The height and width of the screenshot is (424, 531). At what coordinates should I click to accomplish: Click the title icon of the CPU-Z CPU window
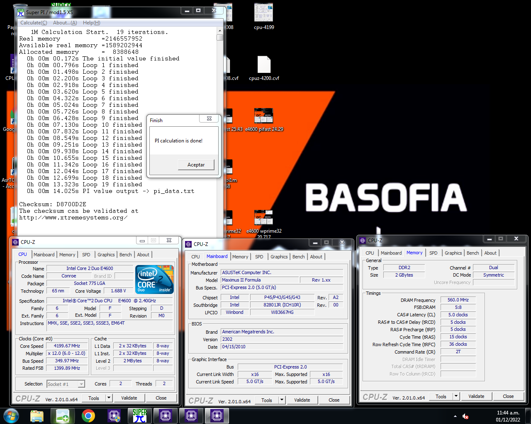[x=15, y=242]
